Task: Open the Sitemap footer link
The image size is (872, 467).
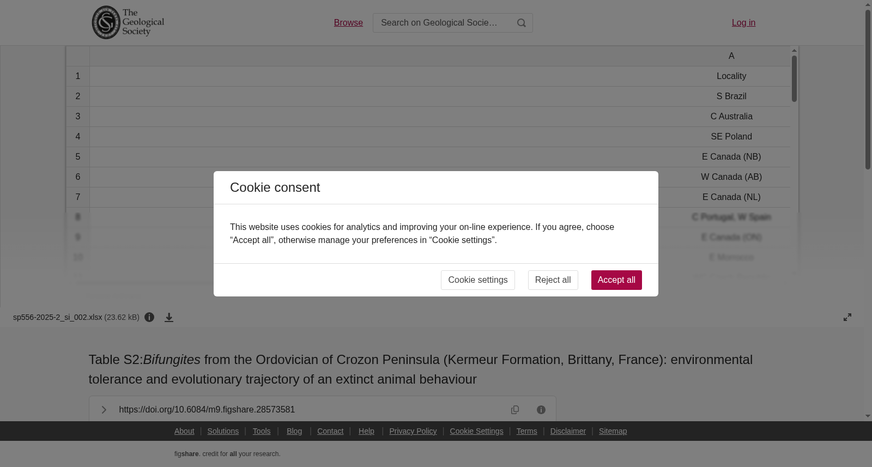Action: click(x=613, y=431)
